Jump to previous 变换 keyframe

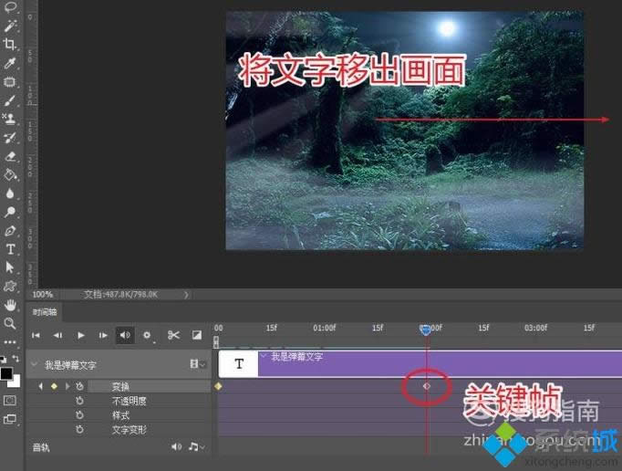[40, 386]
